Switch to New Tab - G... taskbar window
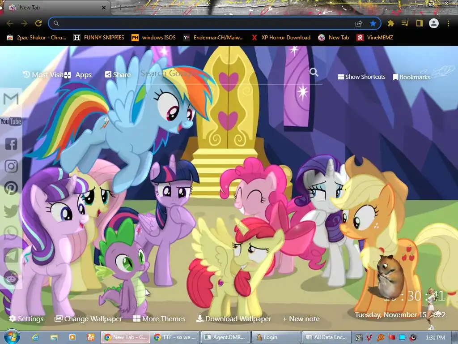 tap(125, 337)
